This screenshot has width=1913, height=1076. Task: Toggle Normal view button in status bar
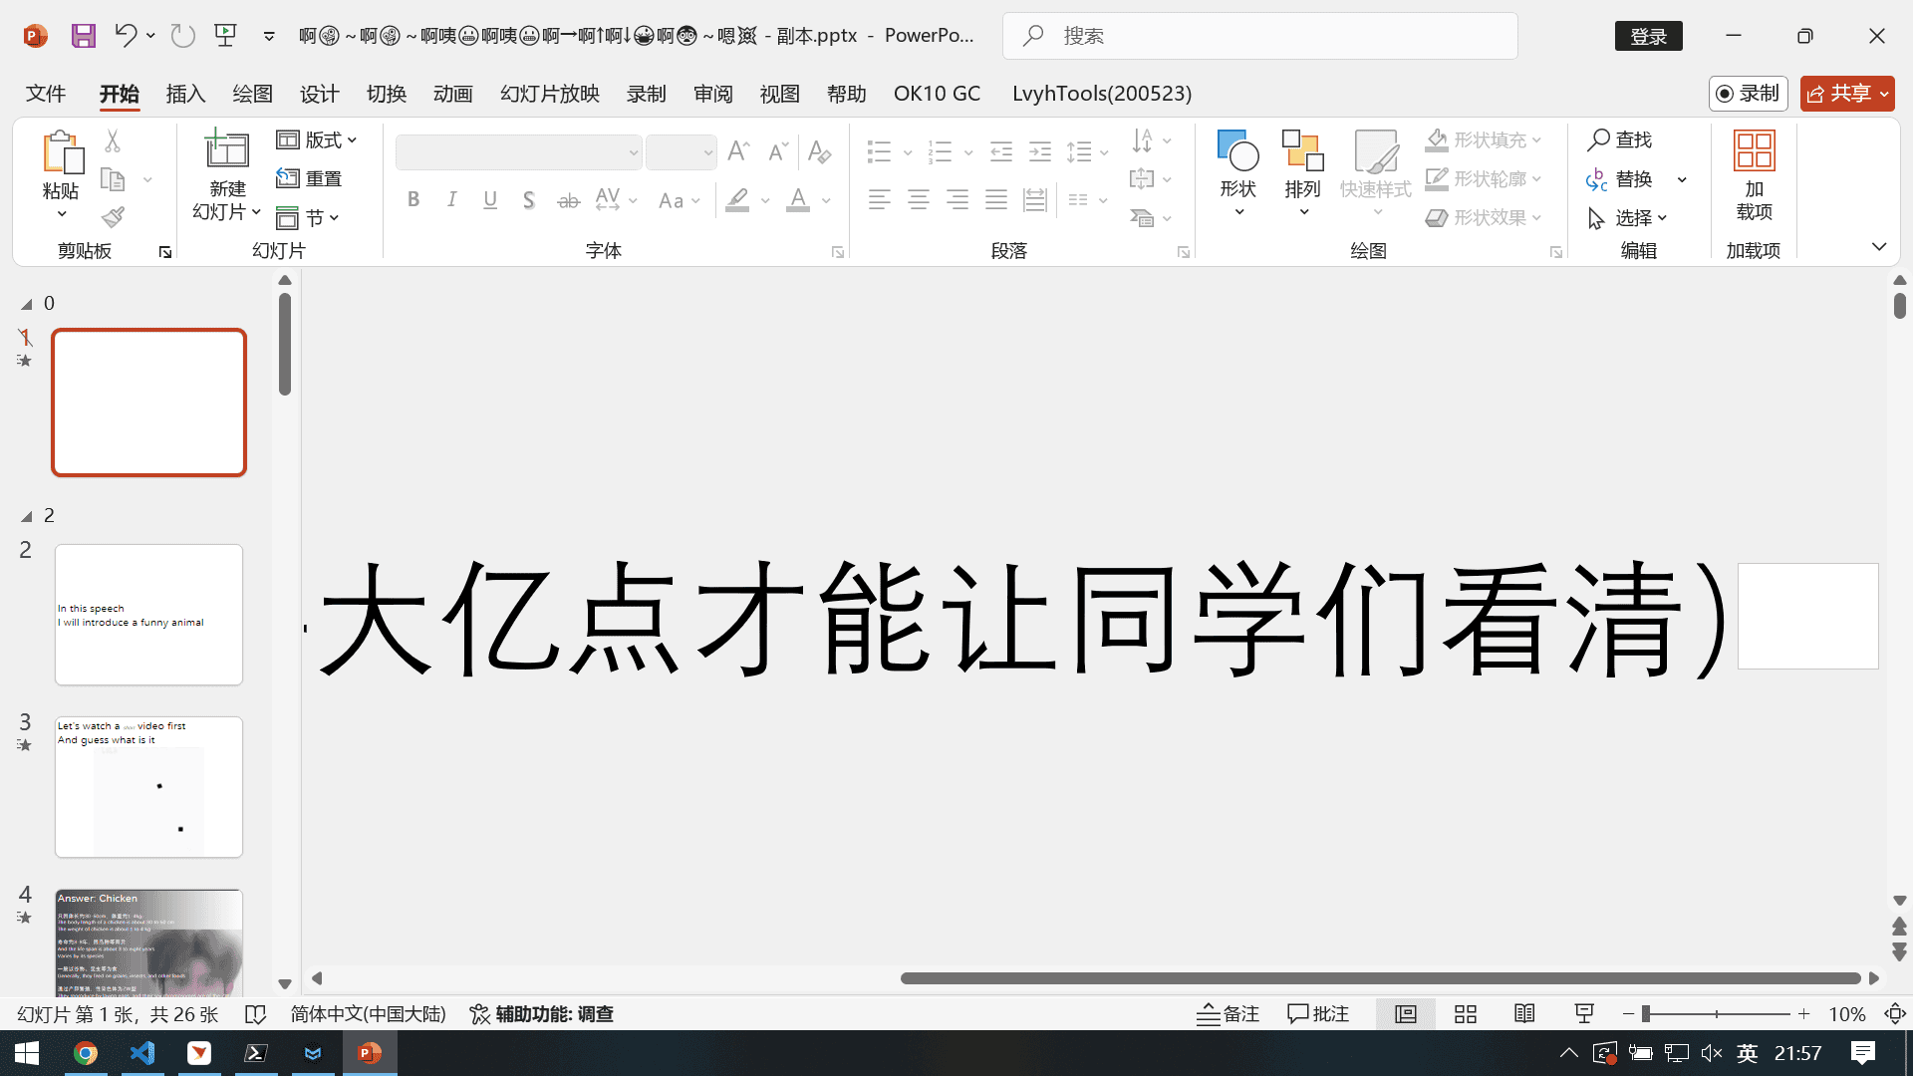(1405, 1014)
